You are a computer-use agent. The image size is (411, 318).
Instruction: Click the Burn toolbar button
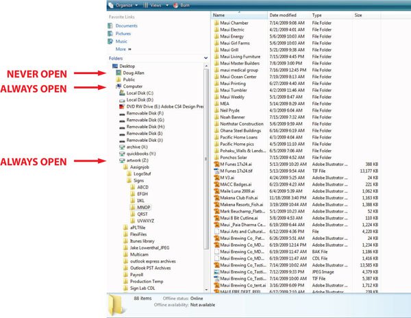pos(182,5)
